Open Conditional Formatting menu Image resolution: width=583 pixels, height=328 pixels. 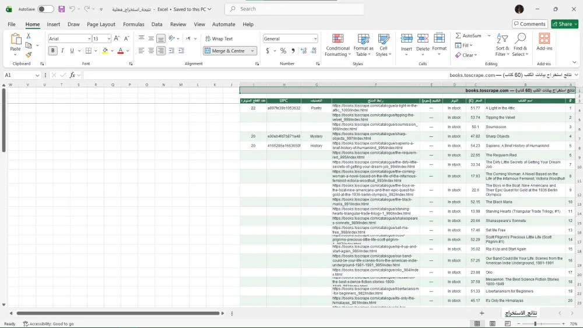click(338, 45)
